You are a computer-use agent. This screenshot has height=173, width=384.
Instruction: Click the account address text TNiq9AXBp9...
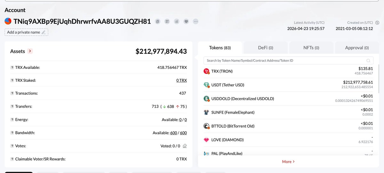(x=82, y=21)
